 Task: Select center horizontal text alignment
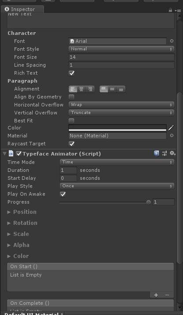(x=82, y=89)
